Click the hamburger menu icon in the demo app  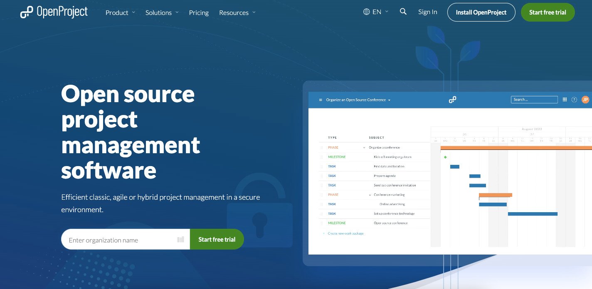321,100
